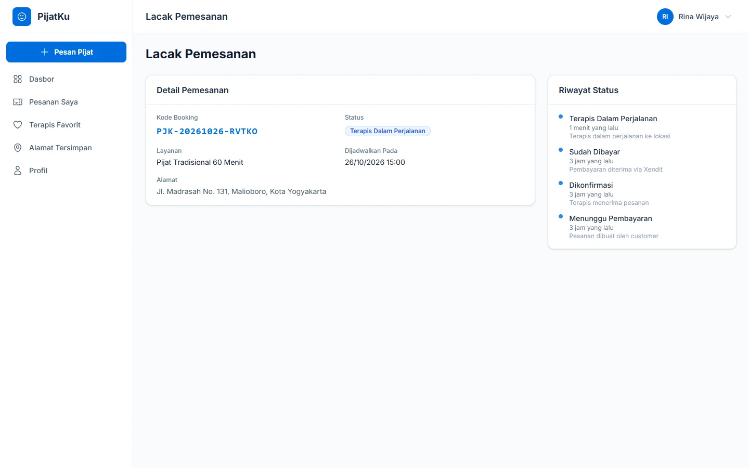Click service Pijat Tradisional 60 Menit

(x=200, y=162)
